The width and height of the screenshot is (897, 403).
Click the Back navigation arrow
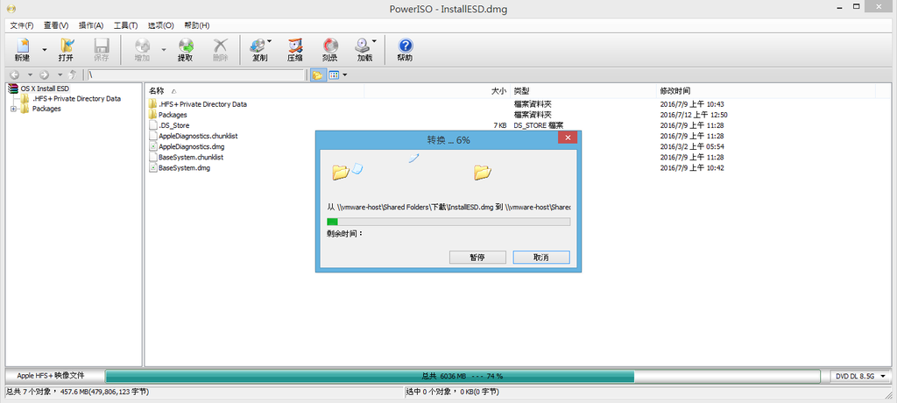point(14,75)
